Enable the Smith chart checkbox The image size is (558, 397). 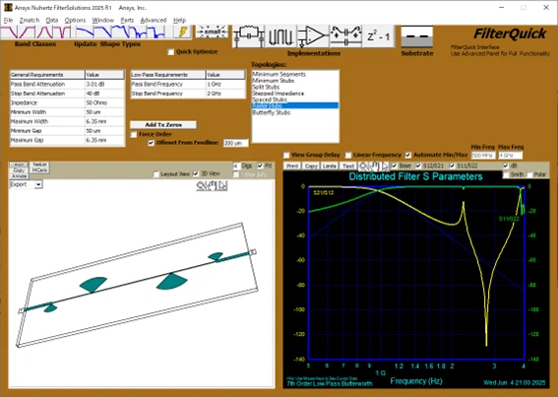(x=506, y=174)
